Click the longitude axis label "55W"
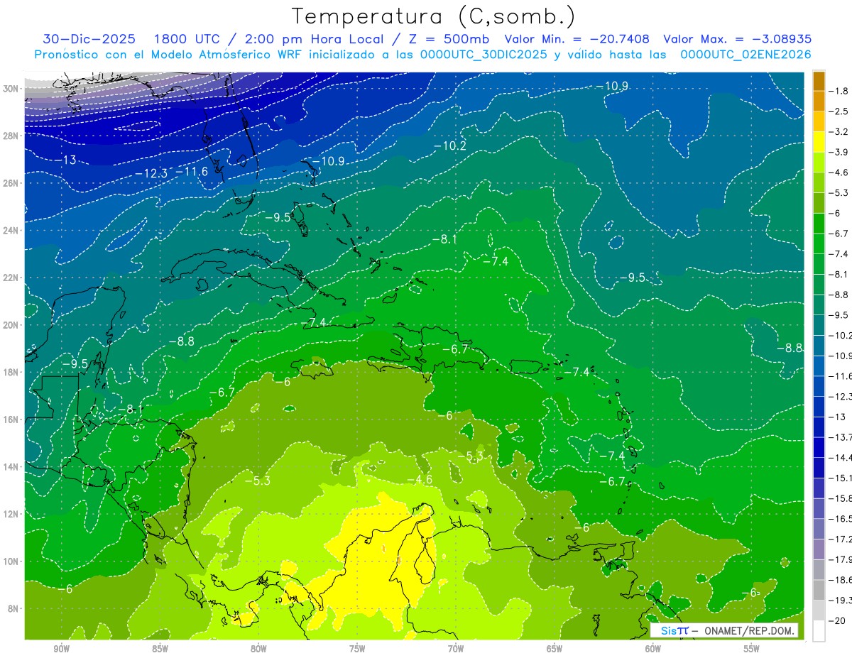The height and width of the screenshot is (658, 852). coord(752,649)
